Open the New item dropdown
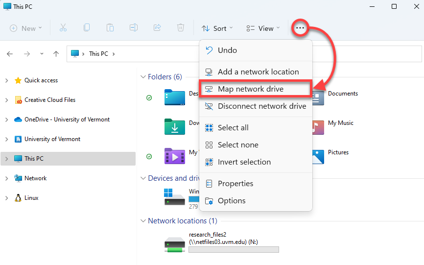Viewport: 424px width, 265px height. point(26,28)
